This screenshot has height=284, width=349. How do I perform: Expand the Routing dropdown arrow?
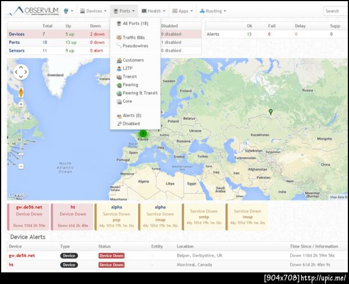pyautogui.click(x=225, y=11)
